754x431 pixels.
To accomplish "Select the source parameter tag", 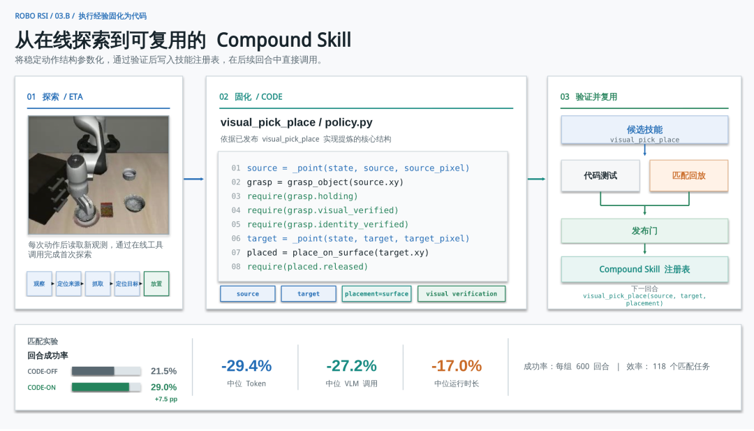I will [x=248, y=294].
